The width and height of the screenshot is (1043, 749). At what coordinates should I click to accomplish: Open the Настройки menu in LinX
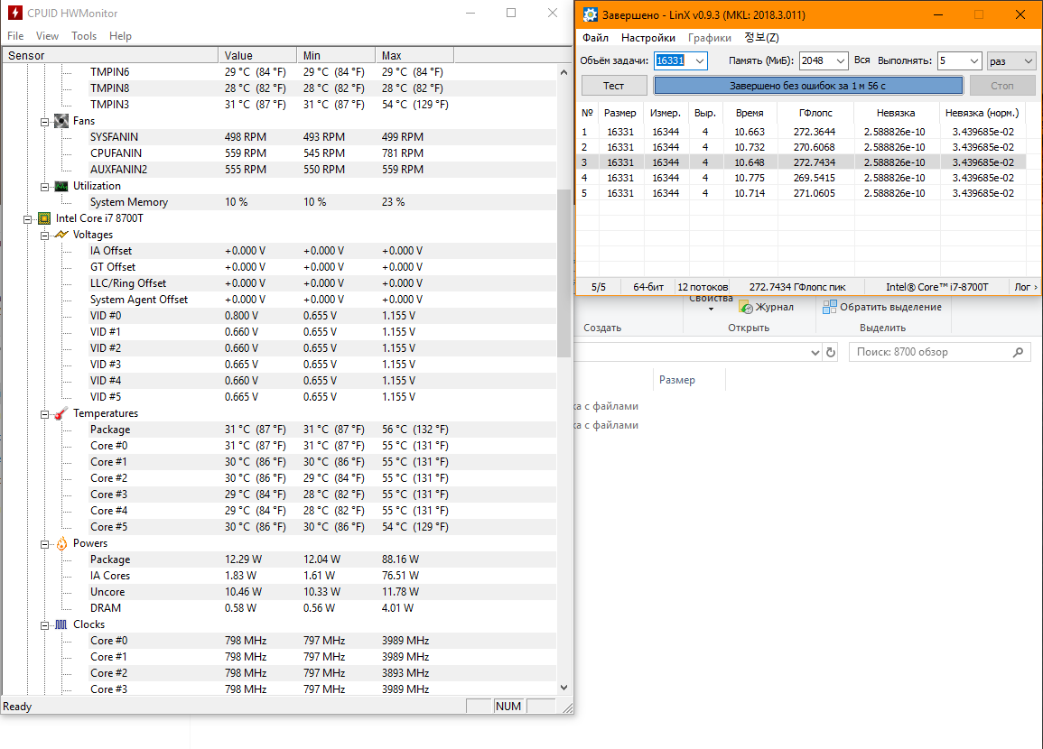(647, 38)
